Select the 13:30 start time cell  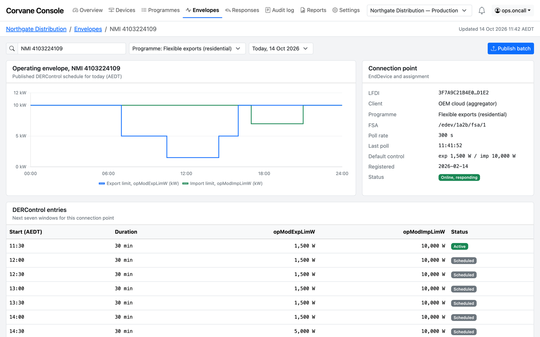[17, 303]
